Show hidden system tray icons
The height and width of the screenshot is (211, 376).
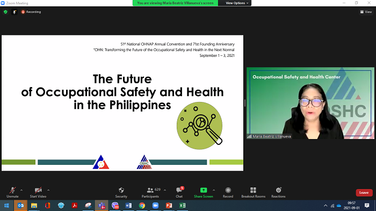326,206
